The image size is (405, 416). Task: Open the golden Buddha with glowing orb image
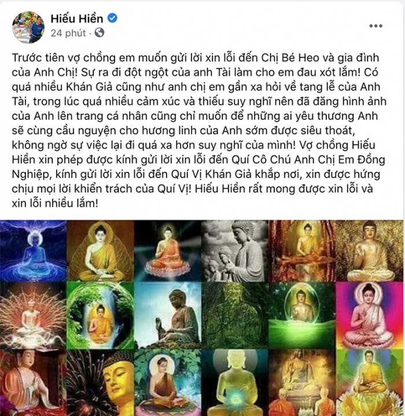(235, 383)
